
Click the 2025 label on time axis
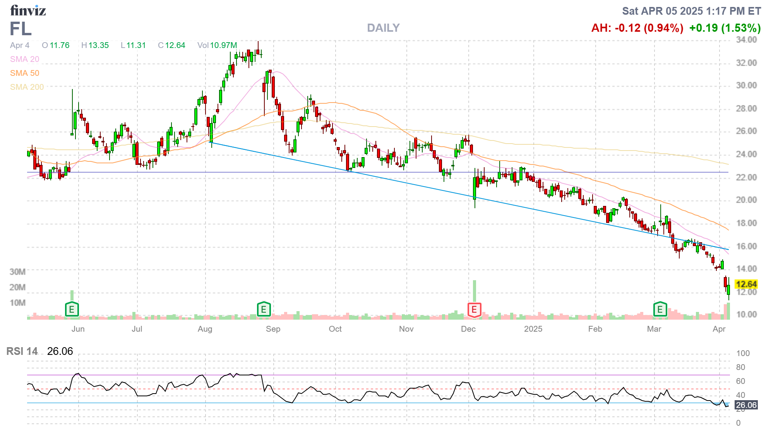pyautogui.click(x=533, y=329)
